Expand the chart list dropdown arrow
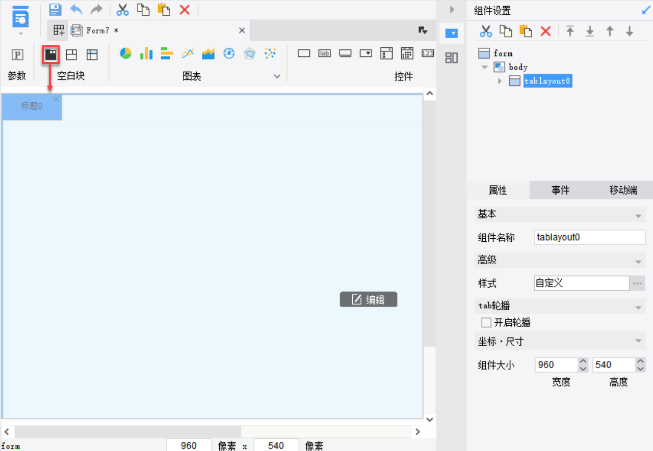 coord(277,76)
